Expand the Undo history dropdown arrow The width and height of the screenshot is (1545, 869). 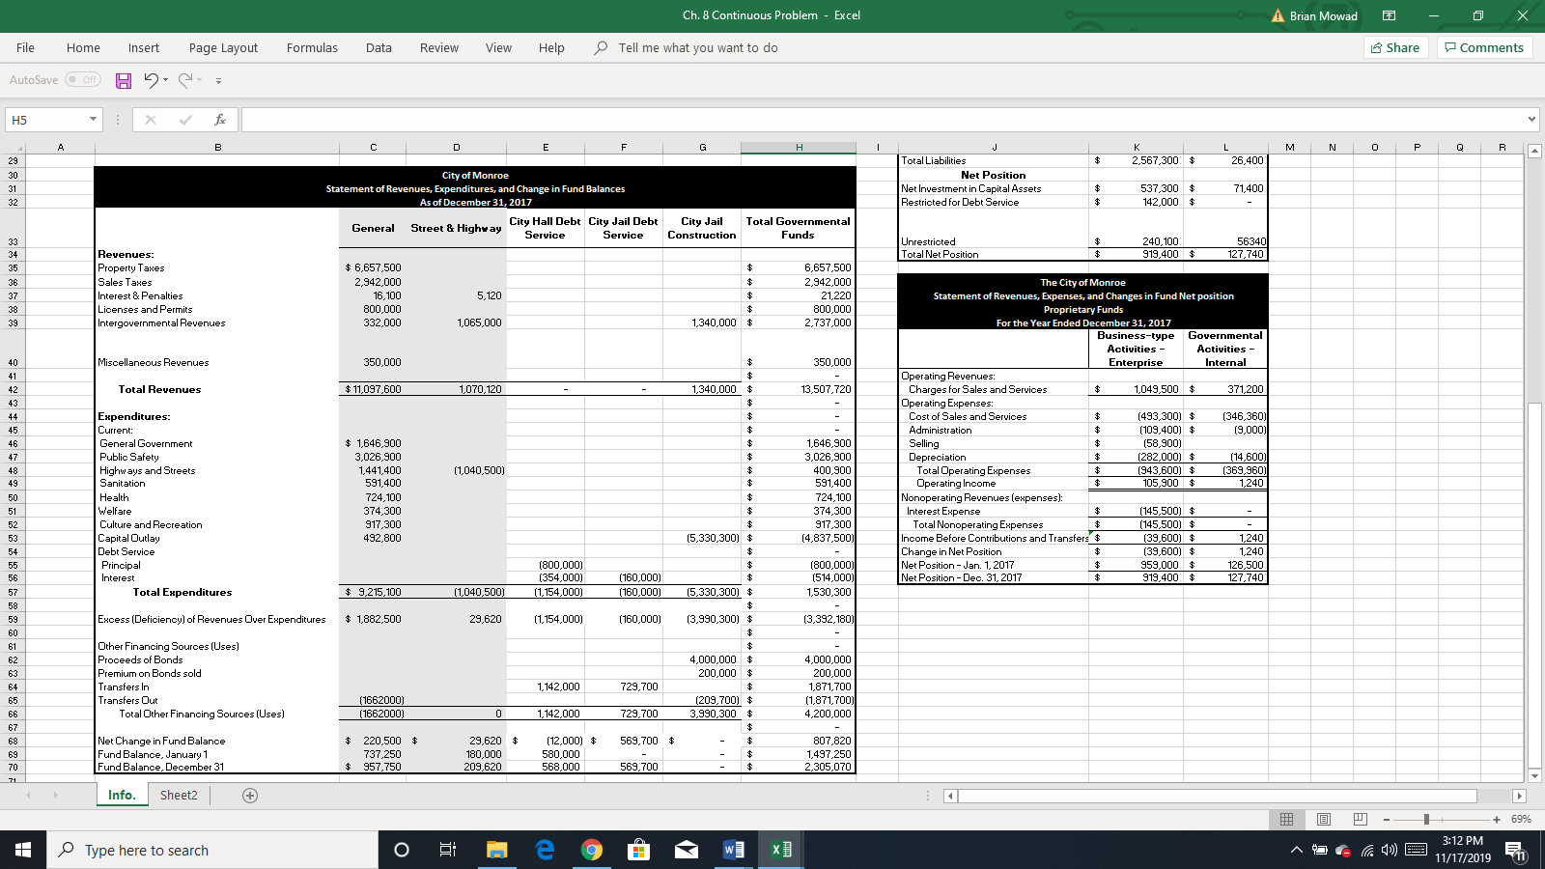[x=164, y=80]
